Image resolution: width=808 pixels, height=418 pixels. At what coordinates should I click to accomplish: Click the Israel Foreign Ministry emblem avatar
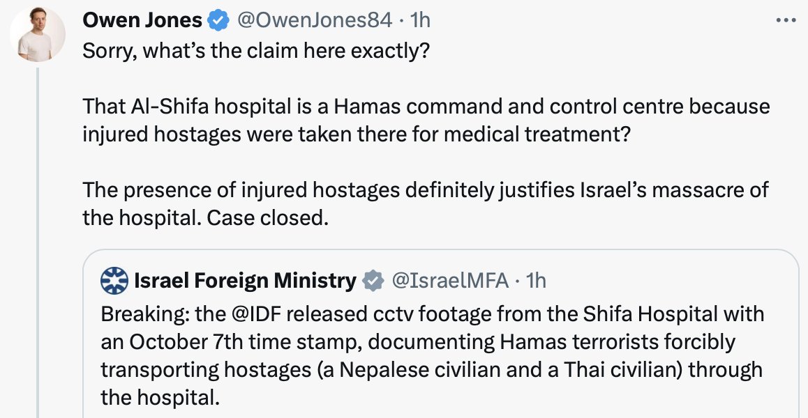[x=114, y=280]
